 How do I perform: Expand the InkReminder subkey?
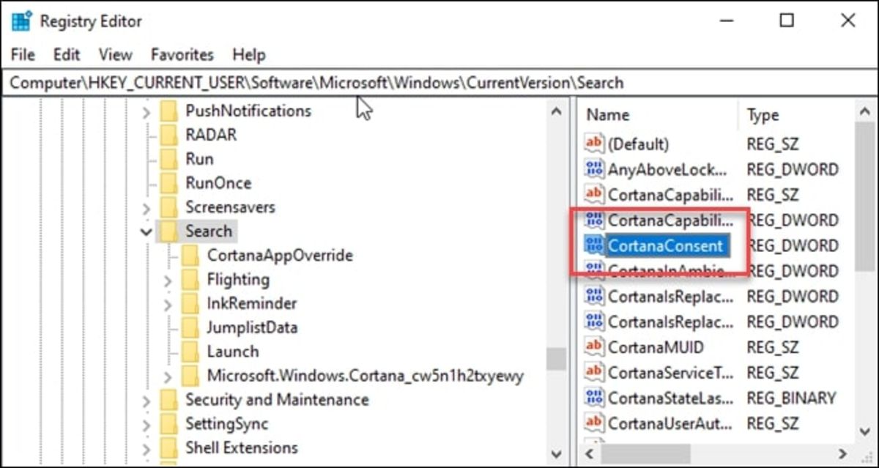click(x=168, y=305)
